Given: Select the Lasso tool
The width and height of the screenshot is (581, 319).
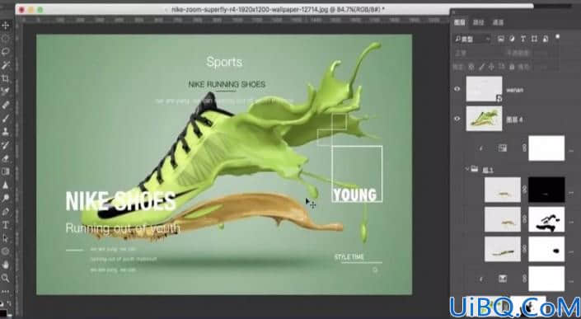Looking at the screenshot, I should [x=6, y=52].
